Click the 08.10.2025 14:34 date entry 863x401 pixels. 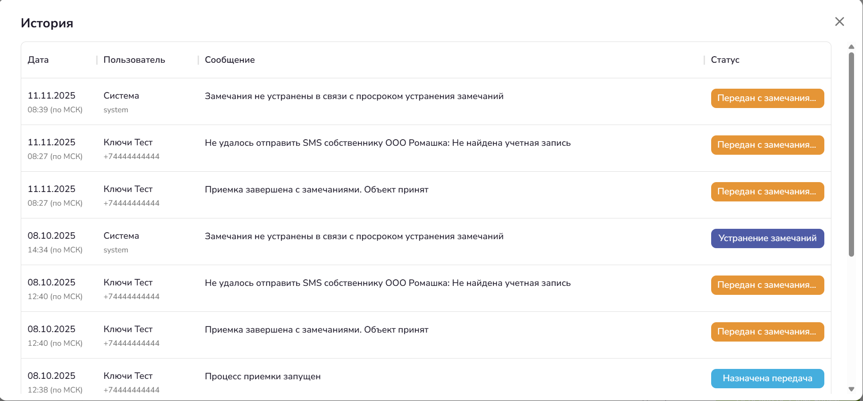[51, 236]
